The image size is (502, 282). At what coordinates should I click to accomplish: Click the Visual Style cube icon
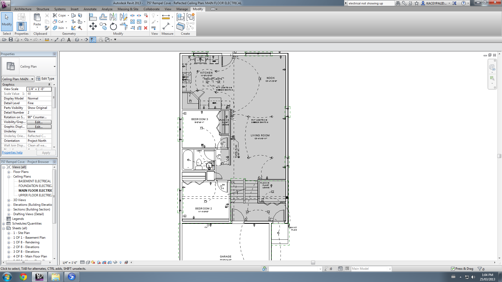pyautogui.click(x=88, y=262)
